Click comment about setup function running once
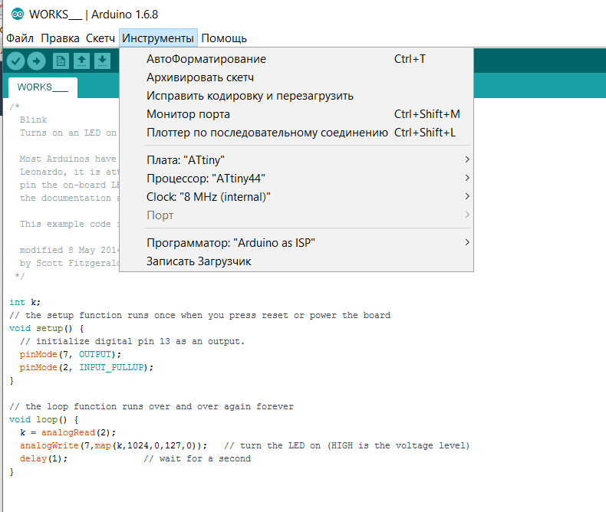Screen dimensions: 606x512 199,316
